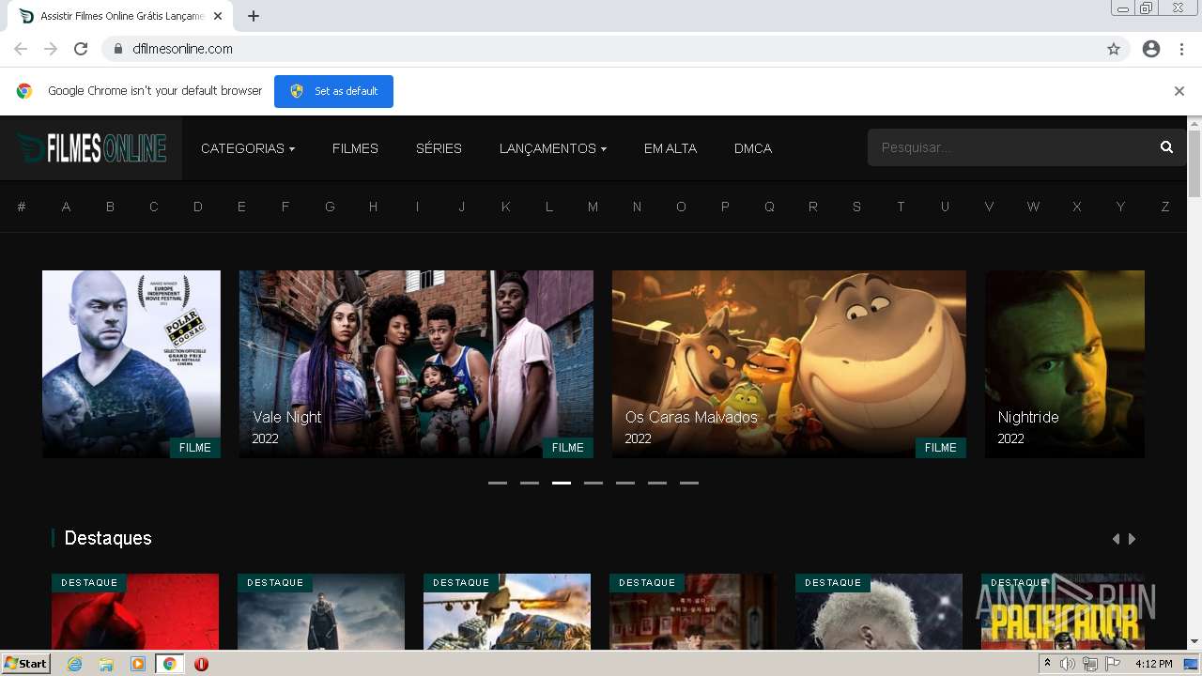The width and height of the screenshot is (1202, 676).
Task: Expand the LANÇAMENTOS dropdown menu
Action: tap(553, 148)
